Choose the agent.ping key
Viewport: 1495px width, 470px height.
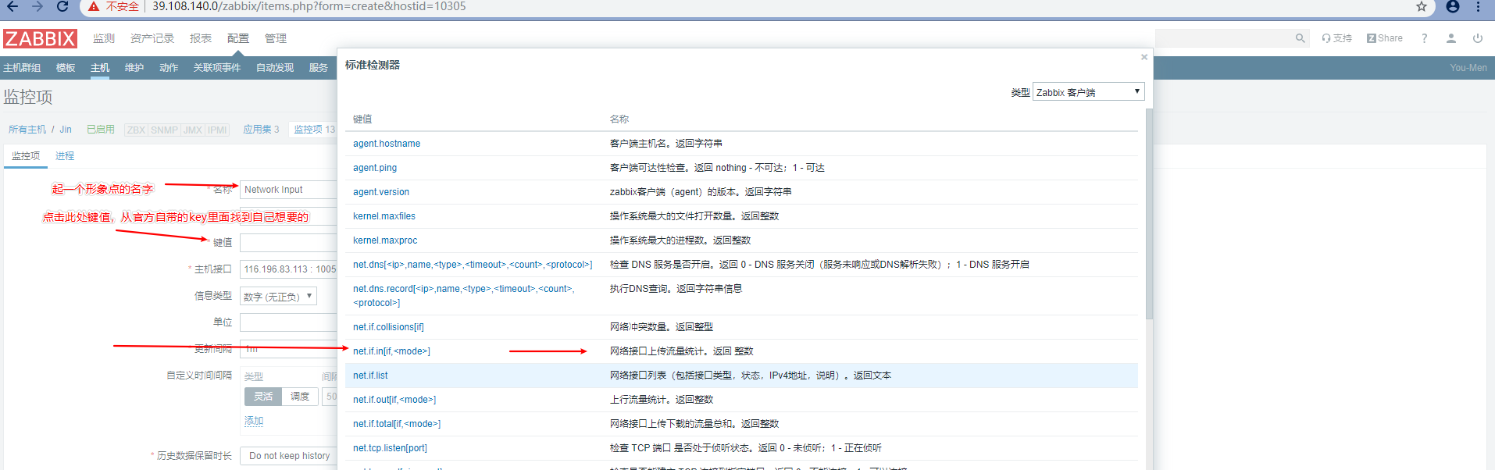(375, 168)
